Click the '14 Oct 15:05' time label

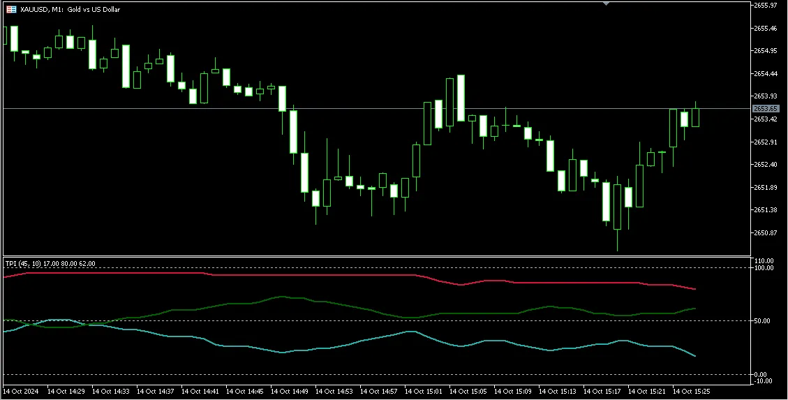[468, 391]
